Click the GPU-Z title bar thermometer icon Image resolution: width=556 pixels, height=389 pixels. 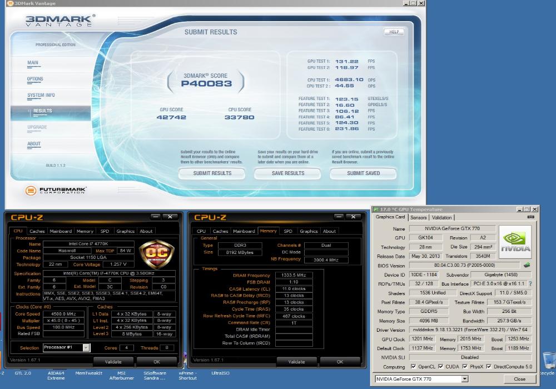tap(375, 210)
